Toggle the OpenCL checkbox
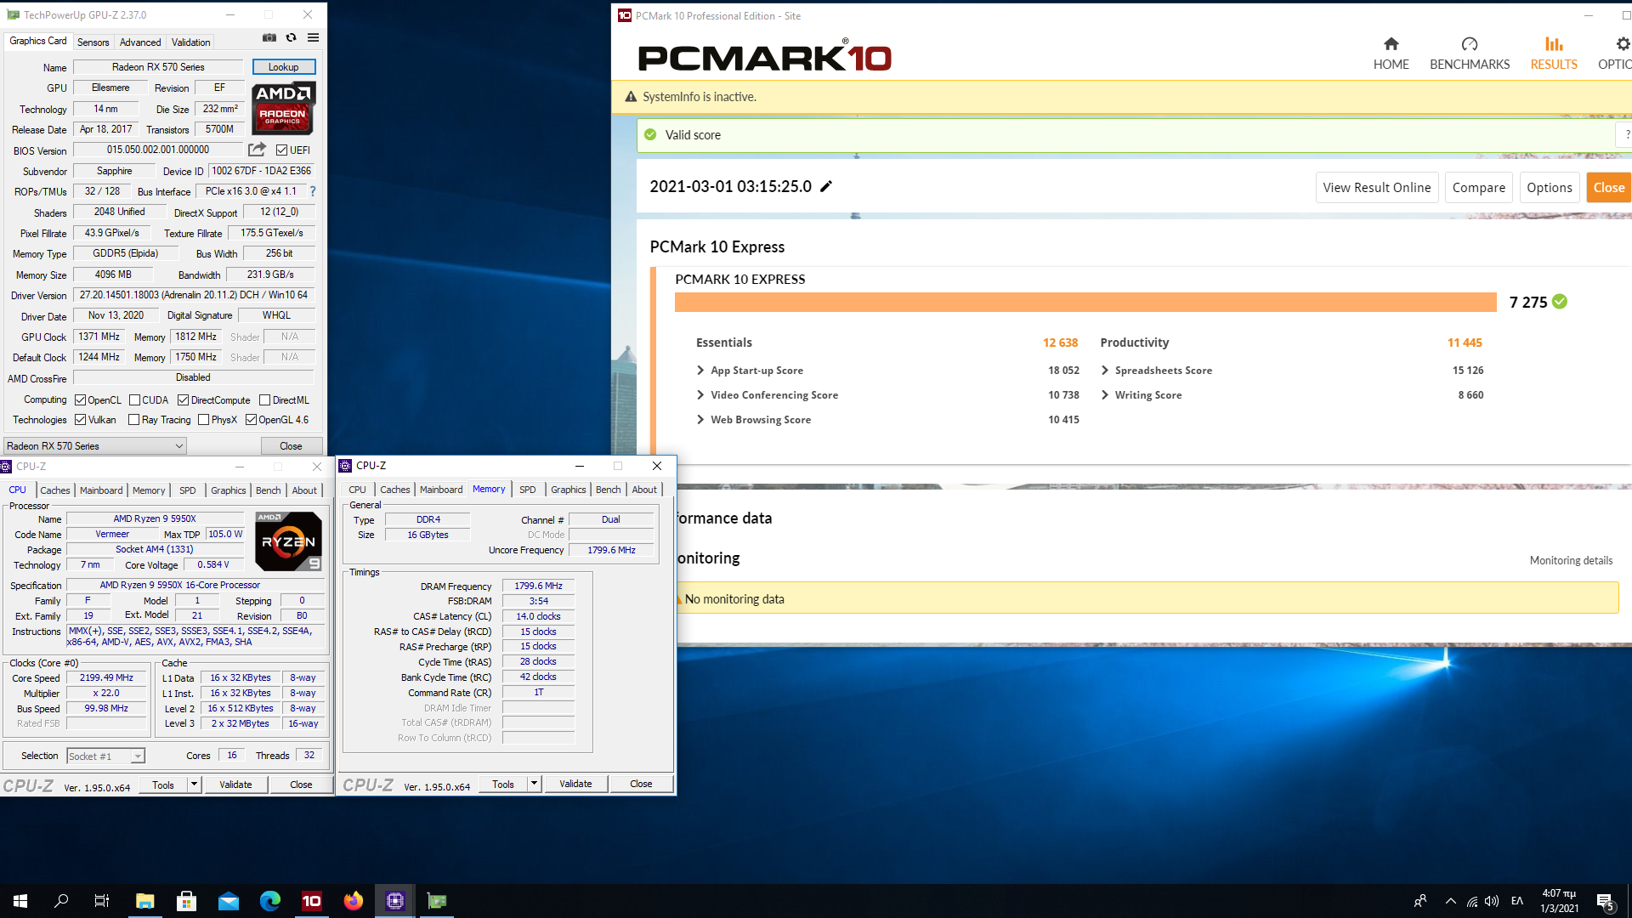Image resolution: width=1632 pixels, height=918 pixels. click(80, 400)
